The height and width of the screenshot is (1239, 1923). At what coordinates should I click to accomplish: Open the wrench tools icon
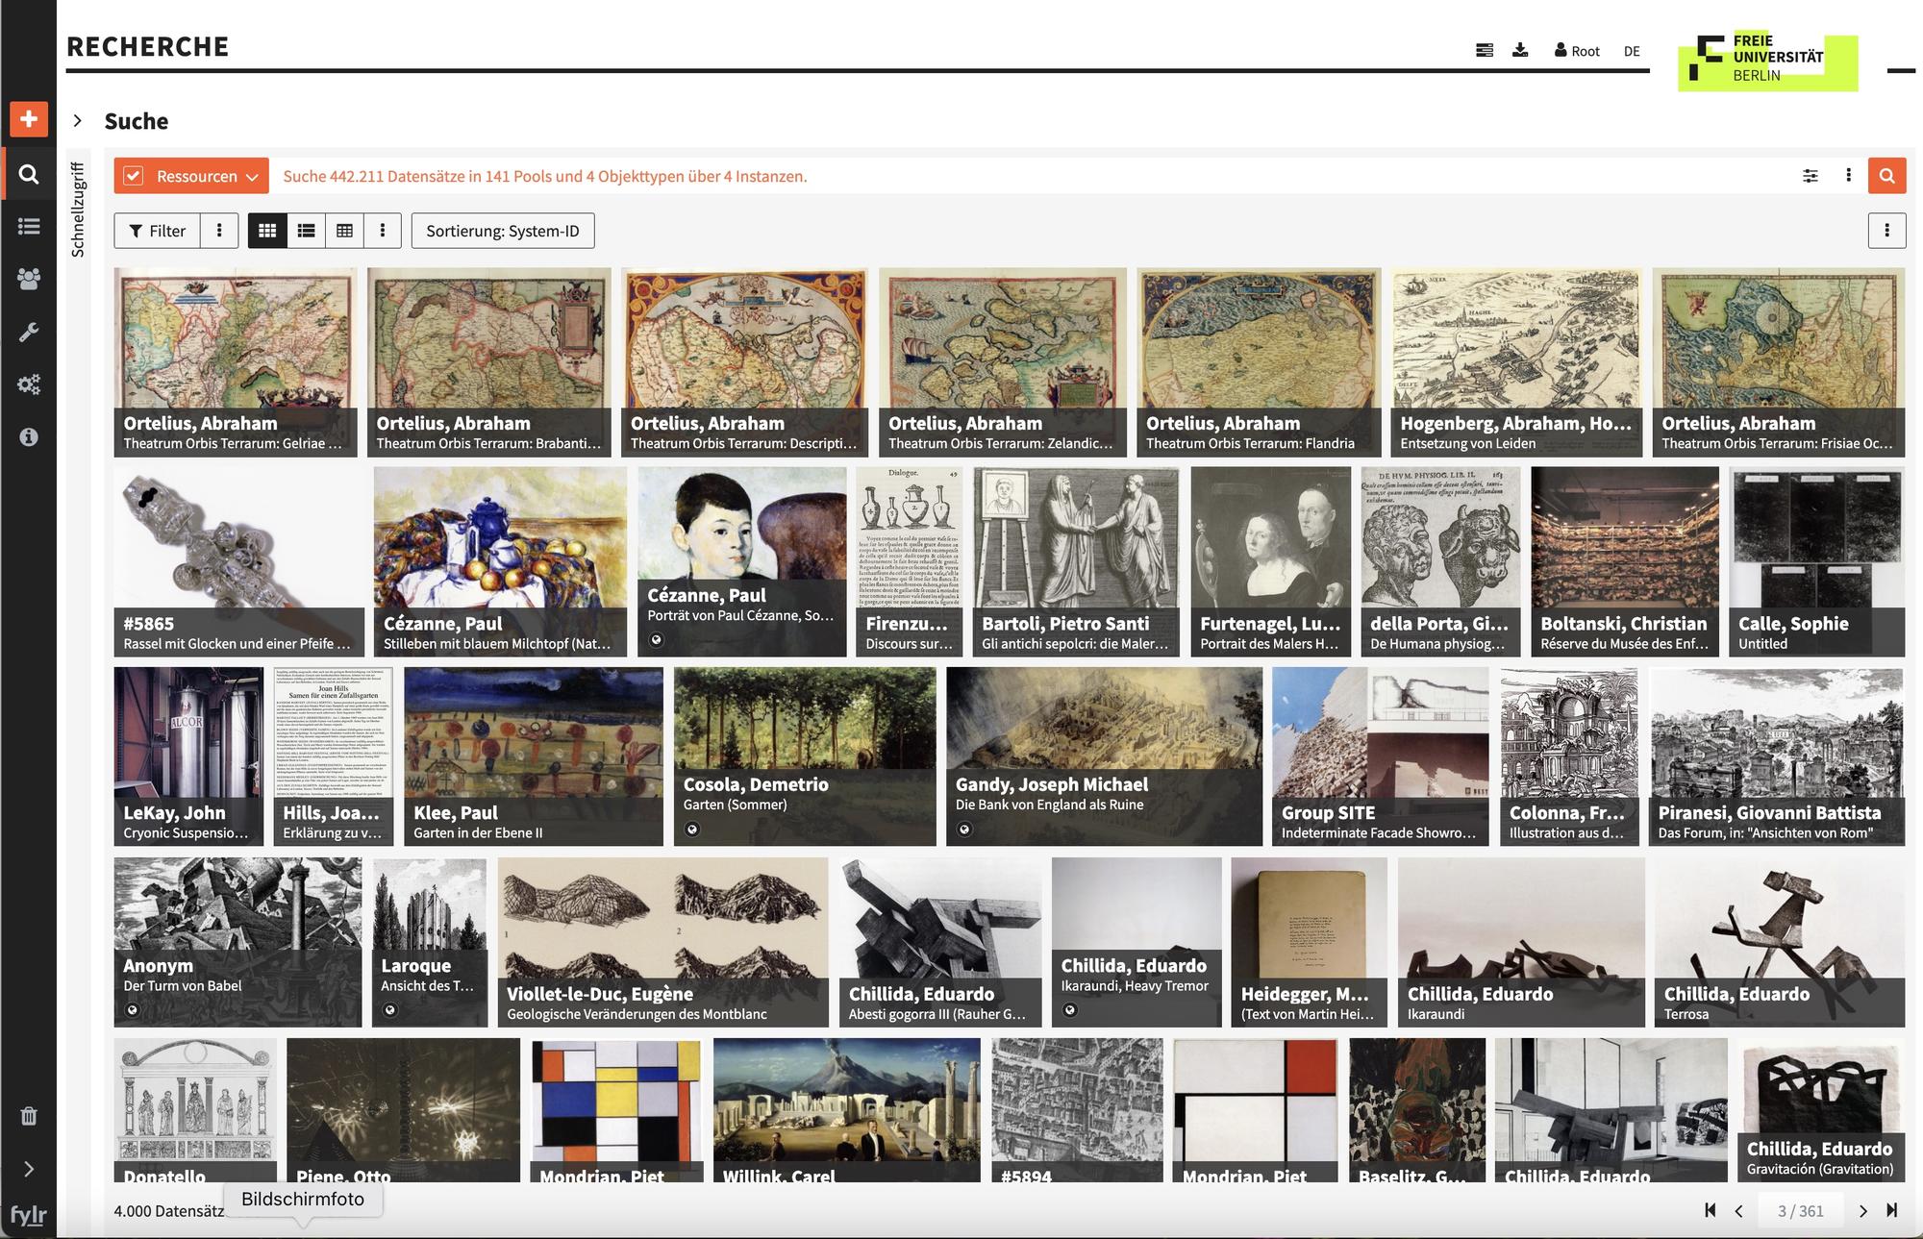[29, 333]
